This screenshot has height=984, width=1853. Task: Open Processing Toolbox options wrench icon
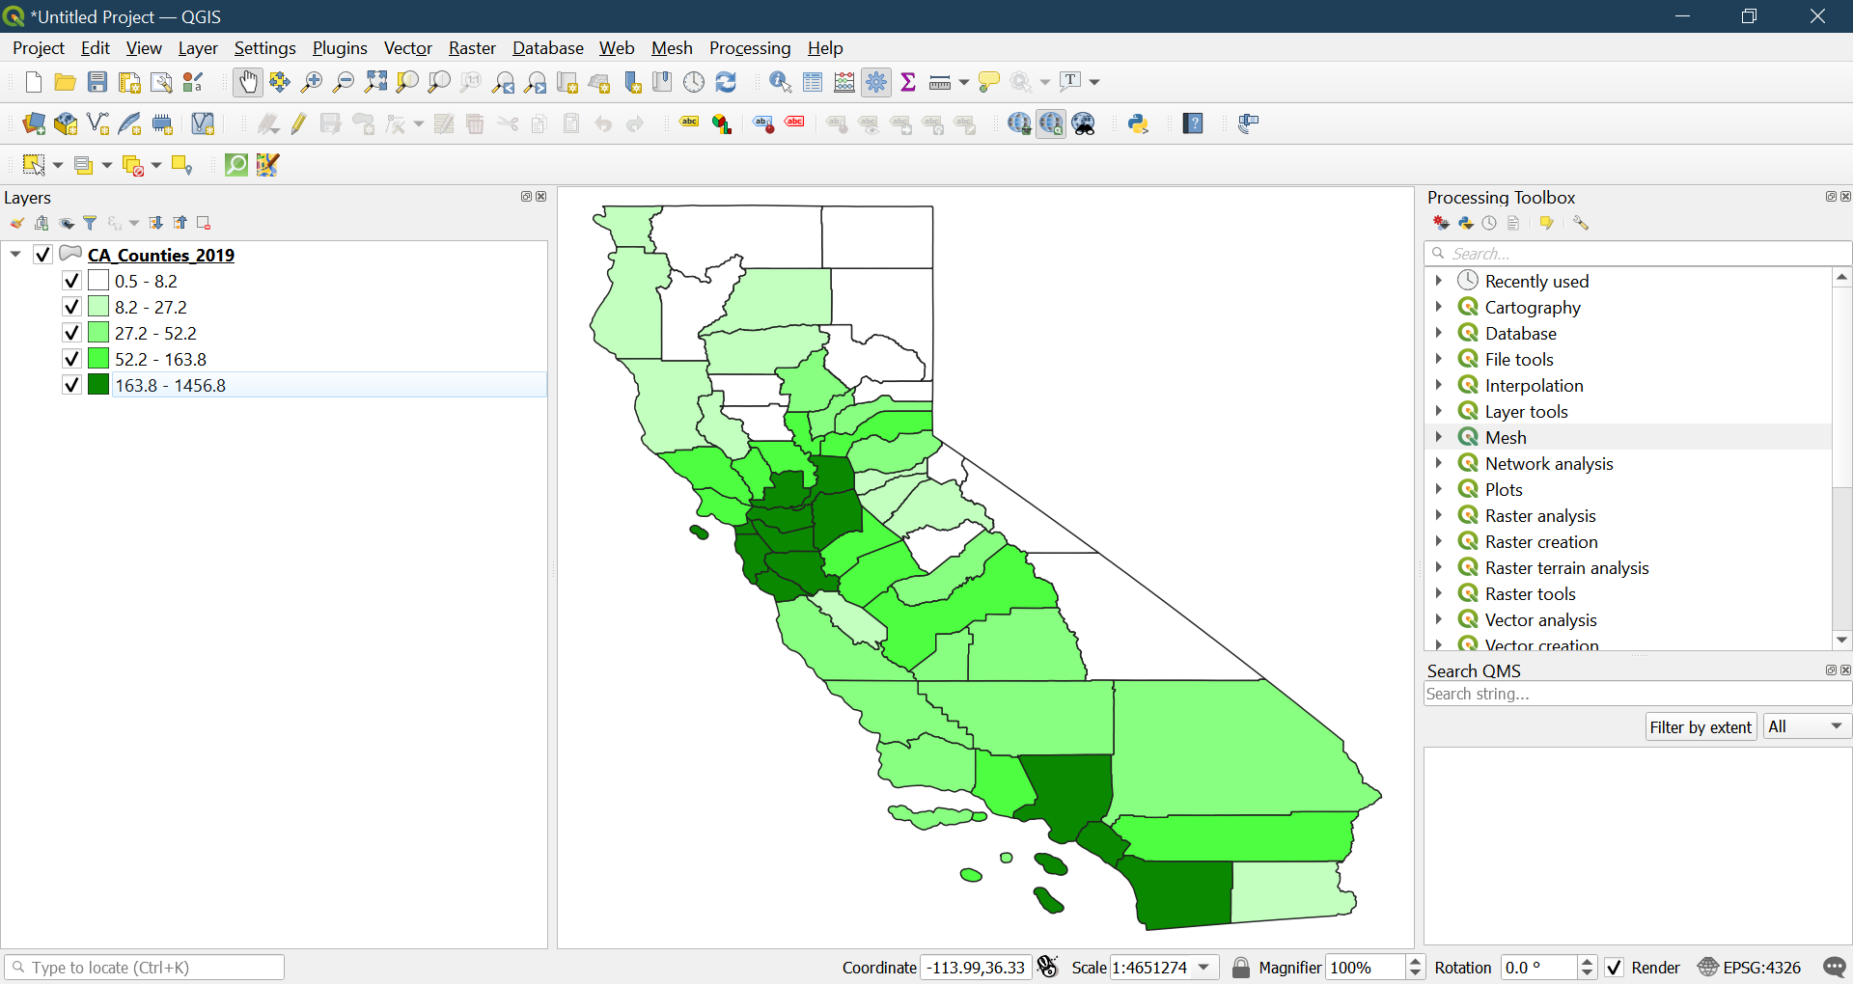tap(1580, 223)
